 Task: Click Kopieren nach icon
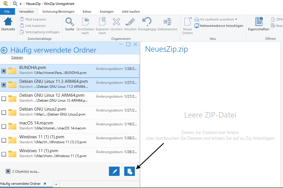[102, 22]
